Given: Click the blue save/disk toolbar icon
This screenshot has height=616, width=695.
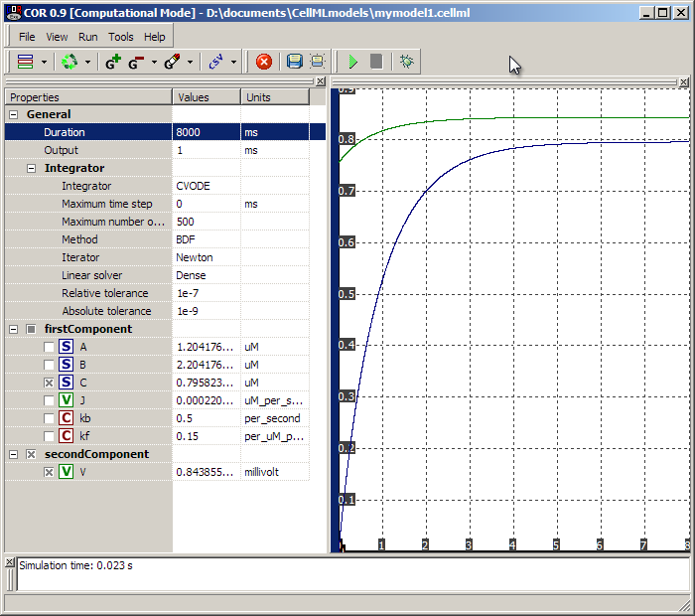Looking at the screenshot, I should 294,62.
